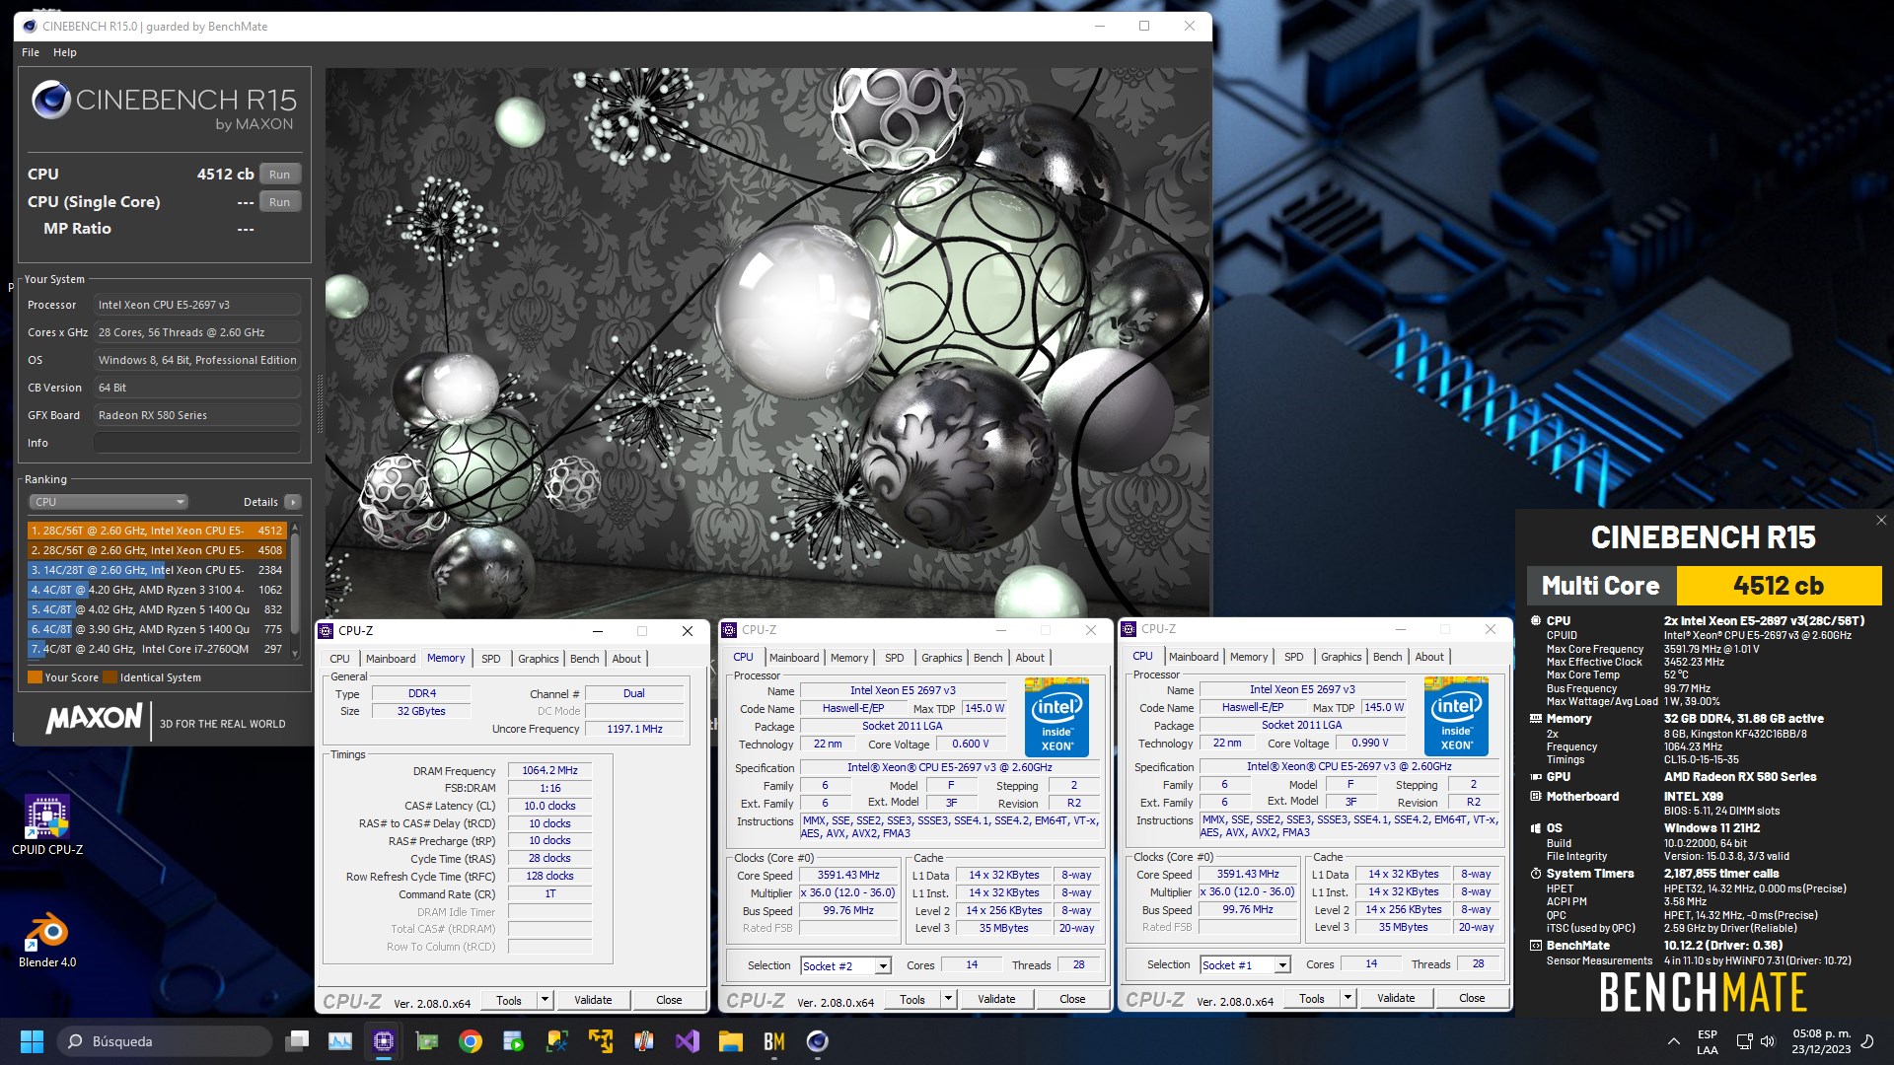Open the performance monitor taskbar icon
The height and width of the screenshot is (1065, 1894).
click(340, 1041)
